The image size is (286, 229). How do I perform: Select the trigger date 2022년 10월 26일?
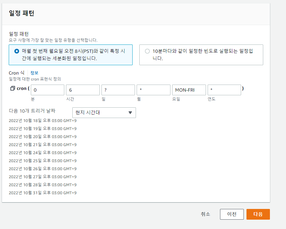tap(43, 169)
